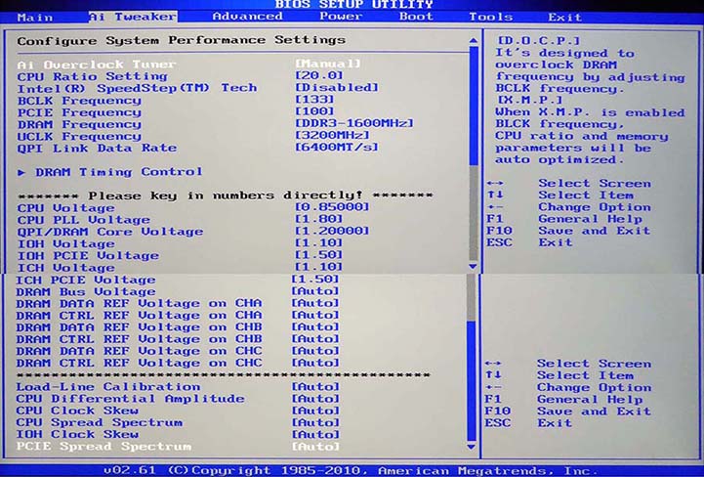Click the CPU Voltage value field

tap(332, 207)
